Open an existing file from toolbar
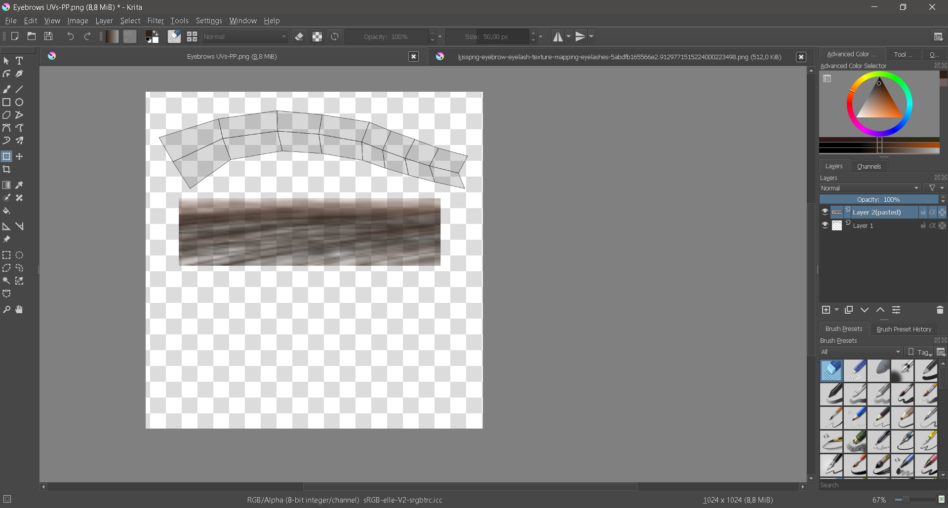Viewport: 948px width, 508px height. coord(32,36)
